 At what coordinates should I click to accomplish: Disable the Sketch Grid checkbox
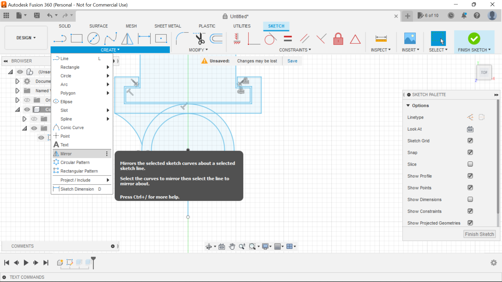(470, 141)
